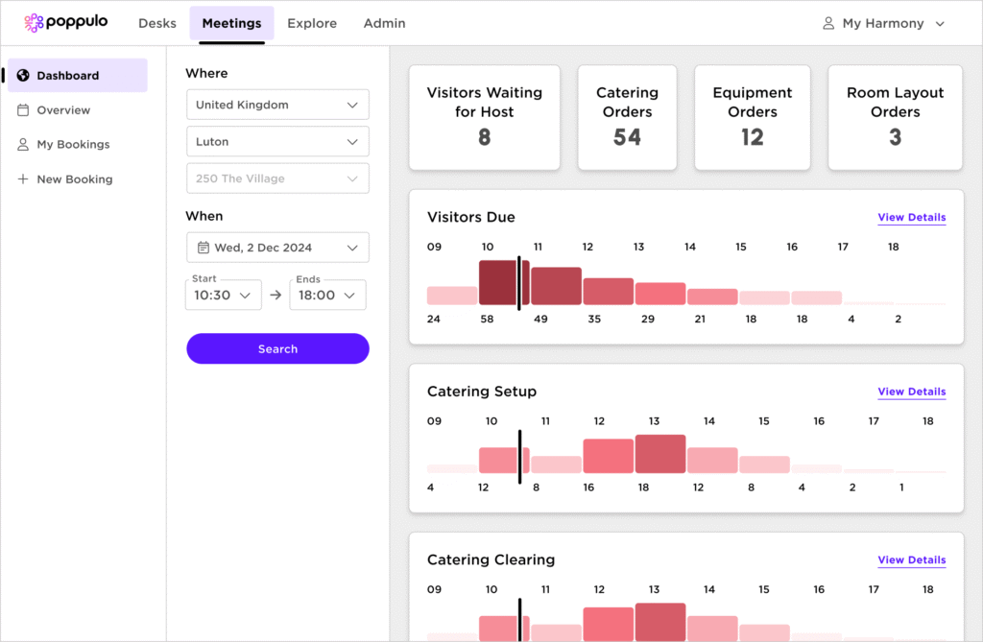Open View Details for Visitors Due
The image size is (983, 642).
tap(911, 218)
